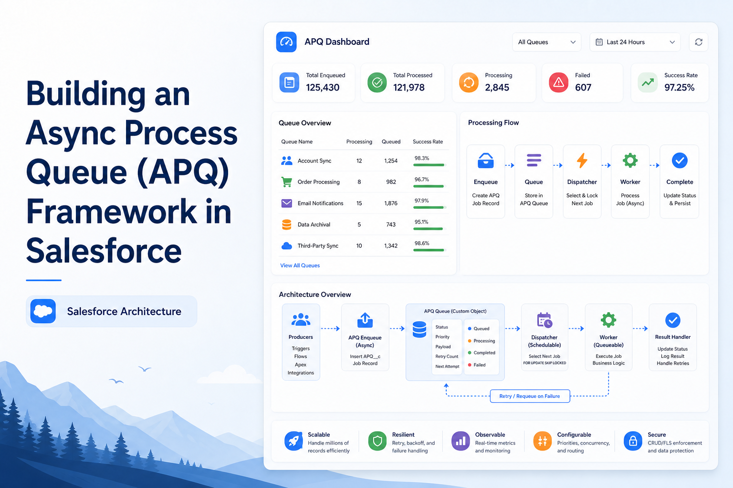This screenshot has width=733, height=488.
Task: Click the Enqueue inbox tray icon
Action: [486, 161]
